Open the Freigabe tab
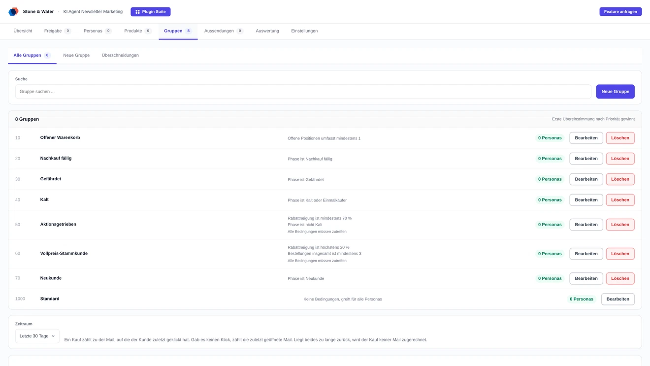Image resolution: width=650 pixels, height=366 pixels. (58, 31)
